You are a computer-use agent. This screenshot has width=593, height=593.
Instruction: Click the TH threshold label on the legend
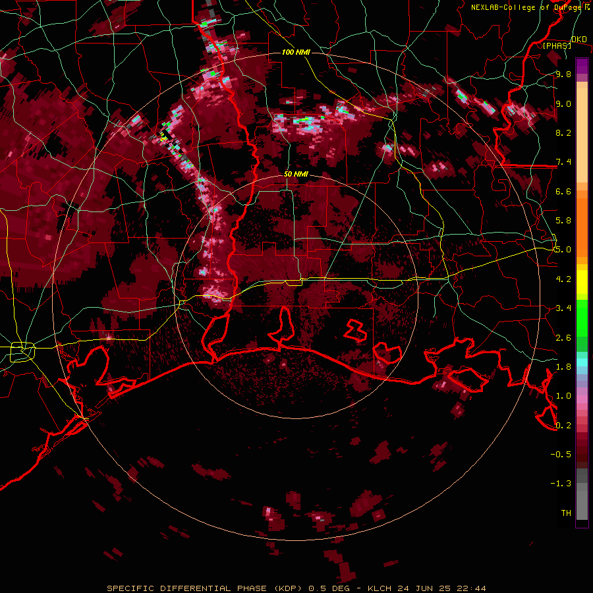pyautogui.click(x=566, y=513)
